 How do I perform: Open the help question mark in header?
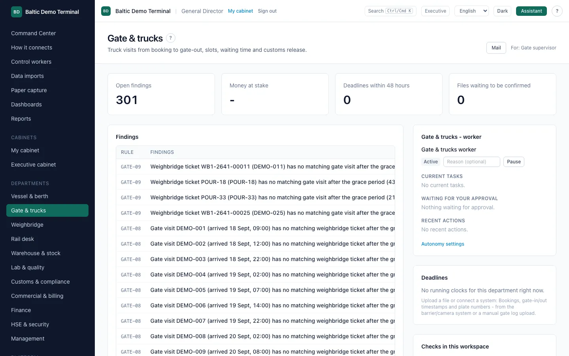pos(557,11)
